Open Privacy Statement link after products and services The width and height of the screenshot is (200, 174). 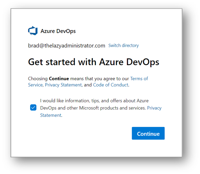coord(154,108)
